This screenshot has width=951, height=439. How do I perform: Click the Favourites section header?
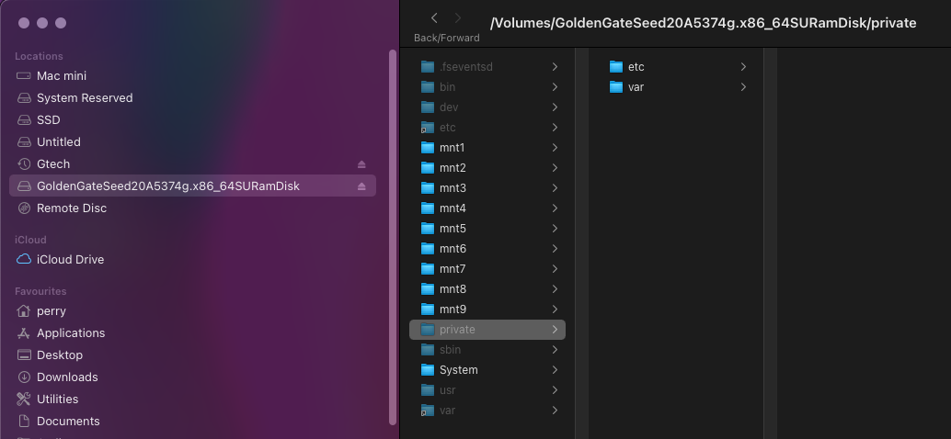click(x=40, y=291)
